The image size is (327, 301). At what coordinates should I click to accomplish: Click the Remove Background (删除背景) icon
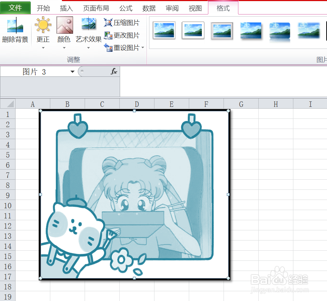tap(15, 25)
